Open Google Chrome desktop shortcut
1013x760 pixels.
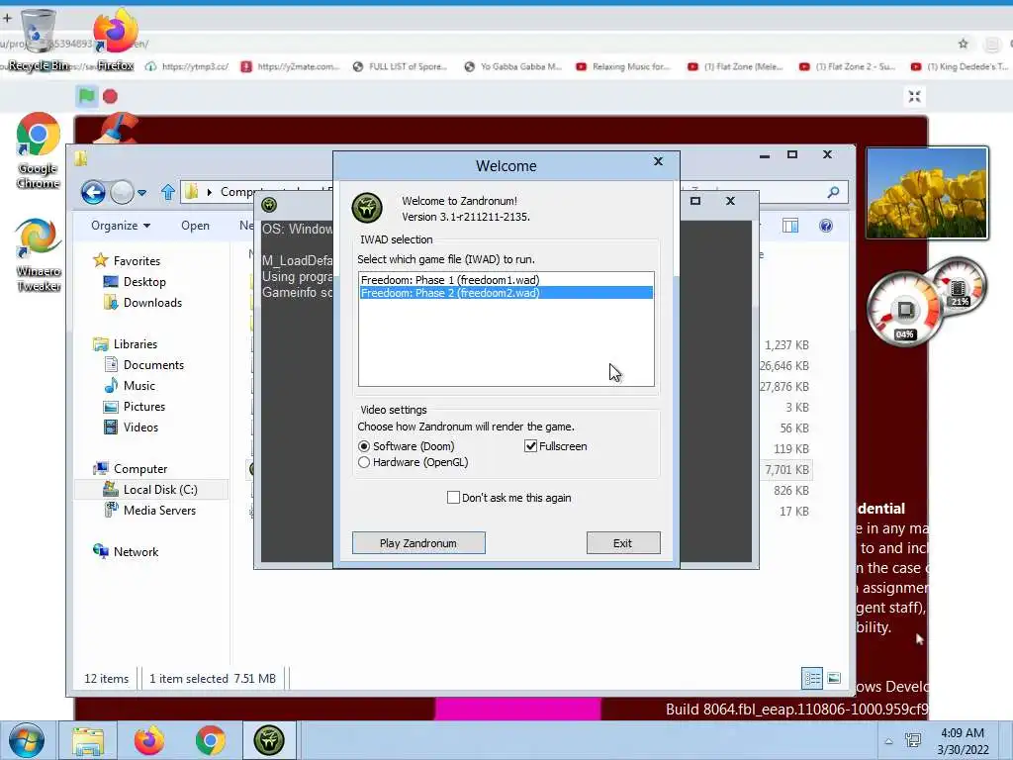pos(39,150)
